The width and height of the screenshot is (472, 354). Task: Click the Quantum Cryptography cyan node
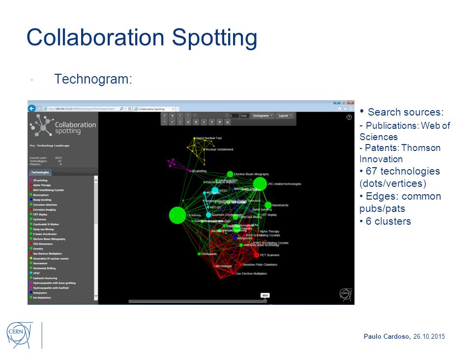click(208, 215)
